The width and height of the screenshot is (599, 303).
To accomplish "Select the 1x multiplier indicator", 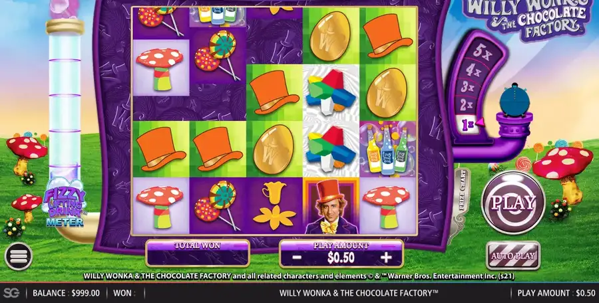I will click(467, 124).
